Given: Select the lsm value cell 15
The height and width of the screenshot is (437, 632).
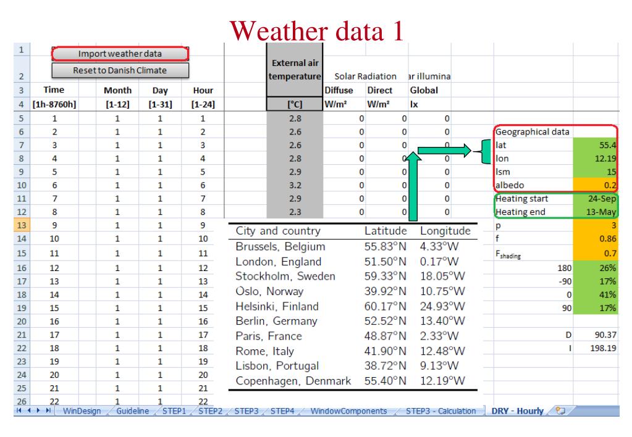Looking at the screenshot, I should [x=596, y=172].
